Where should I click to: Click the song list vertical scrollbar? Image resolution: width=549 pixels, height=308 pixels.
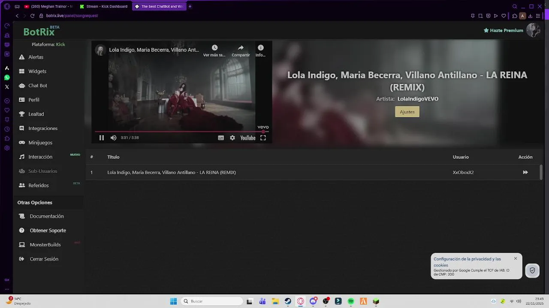tap(541, 172)
